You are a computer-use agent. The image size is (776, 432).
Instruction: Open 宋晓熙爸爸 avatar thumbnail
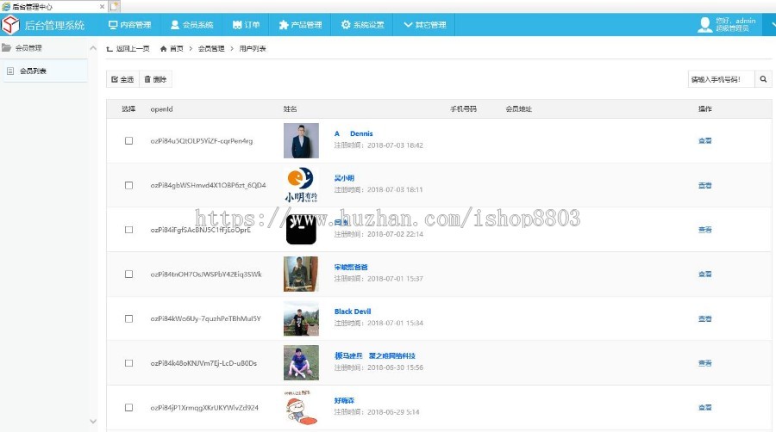[301, 274]
